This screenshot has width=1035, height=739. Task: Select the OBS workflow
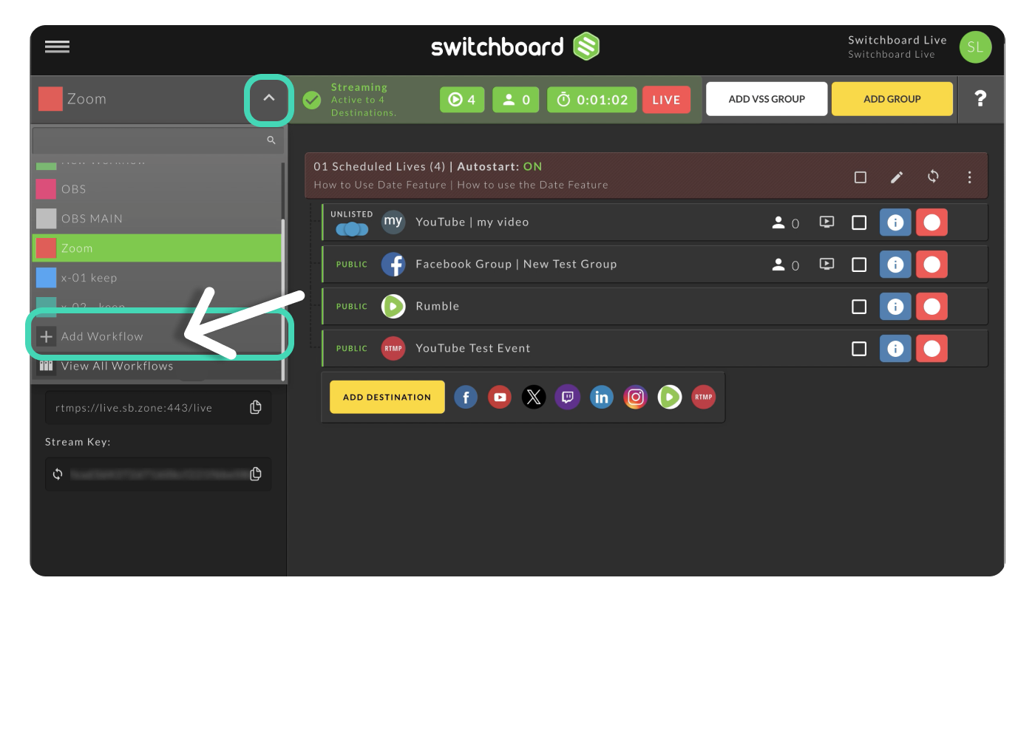[x=157, y=189]
